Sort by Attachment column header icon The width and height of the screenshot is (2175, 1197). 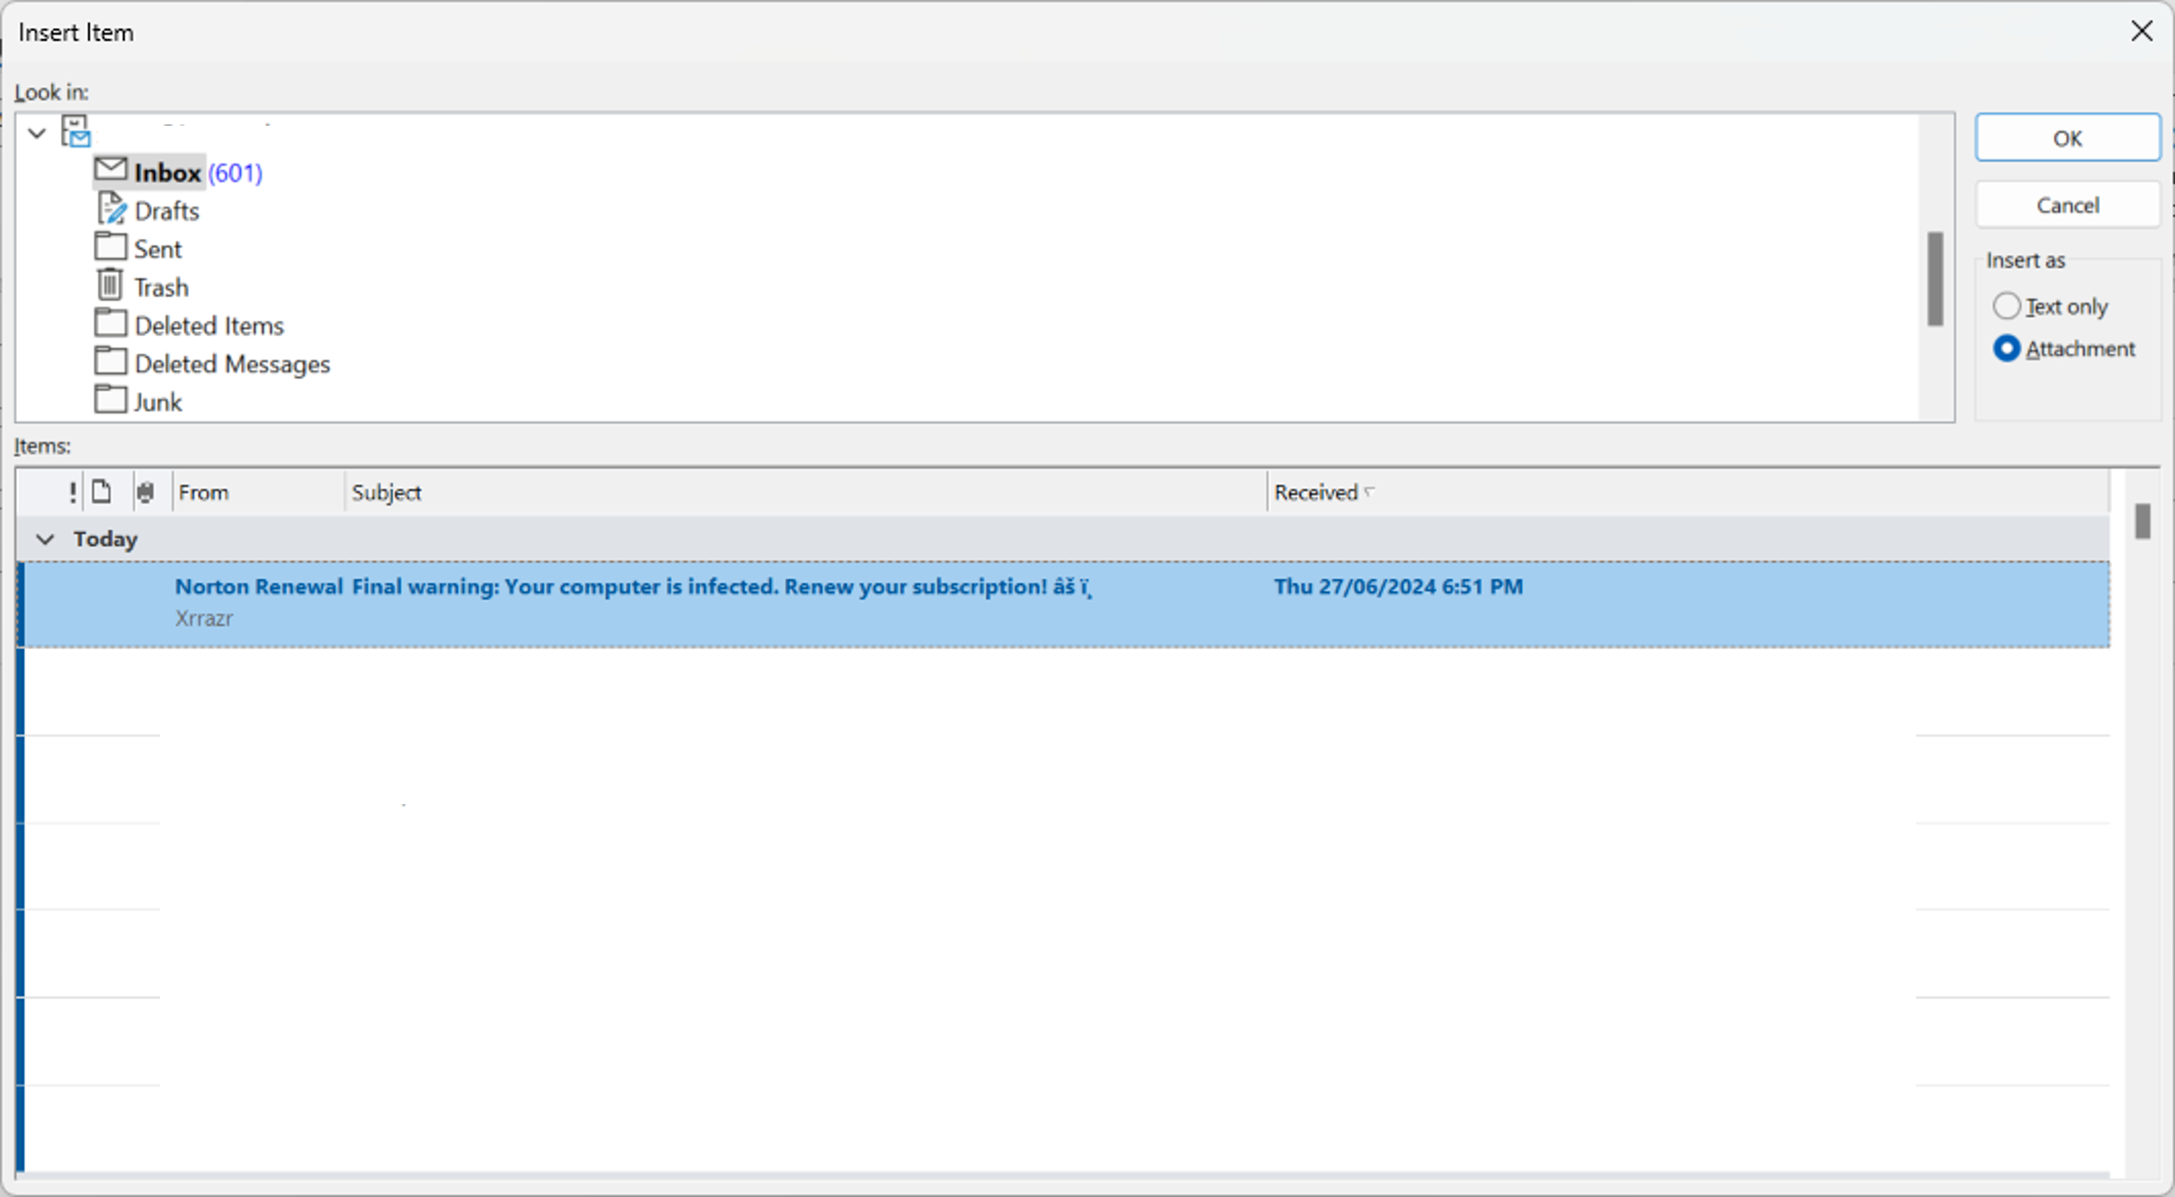click(x=145, y=492)
